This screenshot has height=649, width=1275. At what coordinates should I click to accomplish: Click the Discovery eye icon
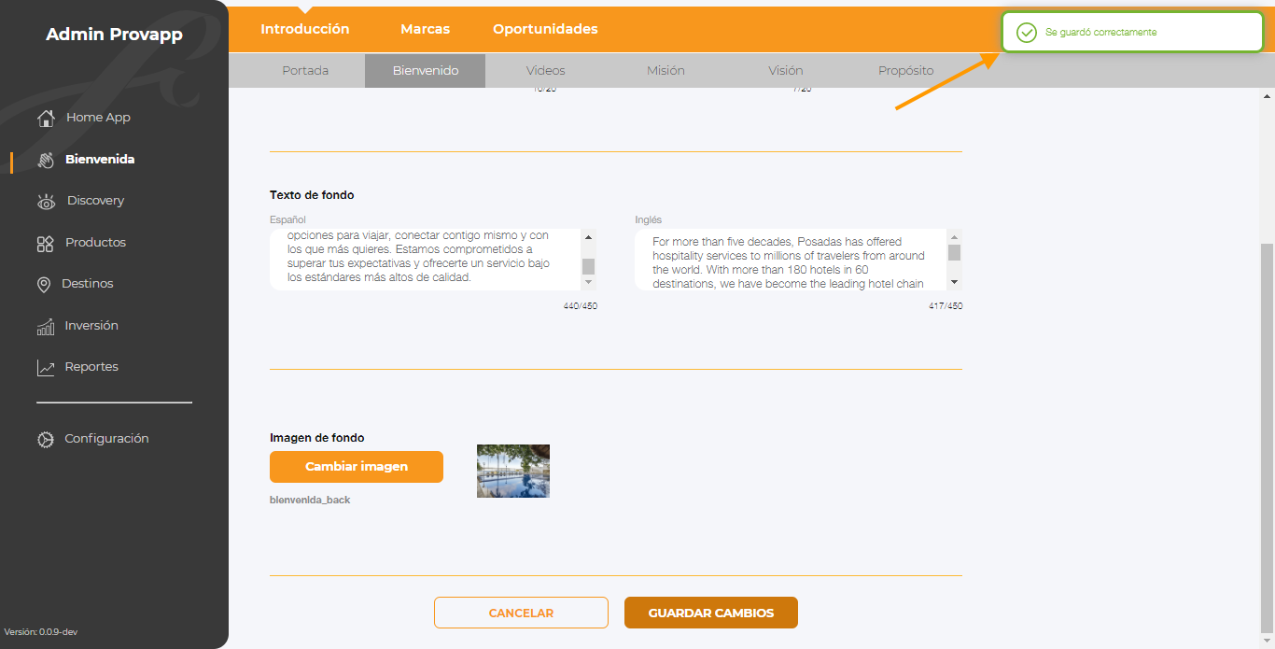coord(46,201)
